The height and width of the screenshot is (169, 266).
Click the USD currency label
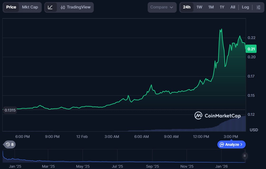point(254,130)
